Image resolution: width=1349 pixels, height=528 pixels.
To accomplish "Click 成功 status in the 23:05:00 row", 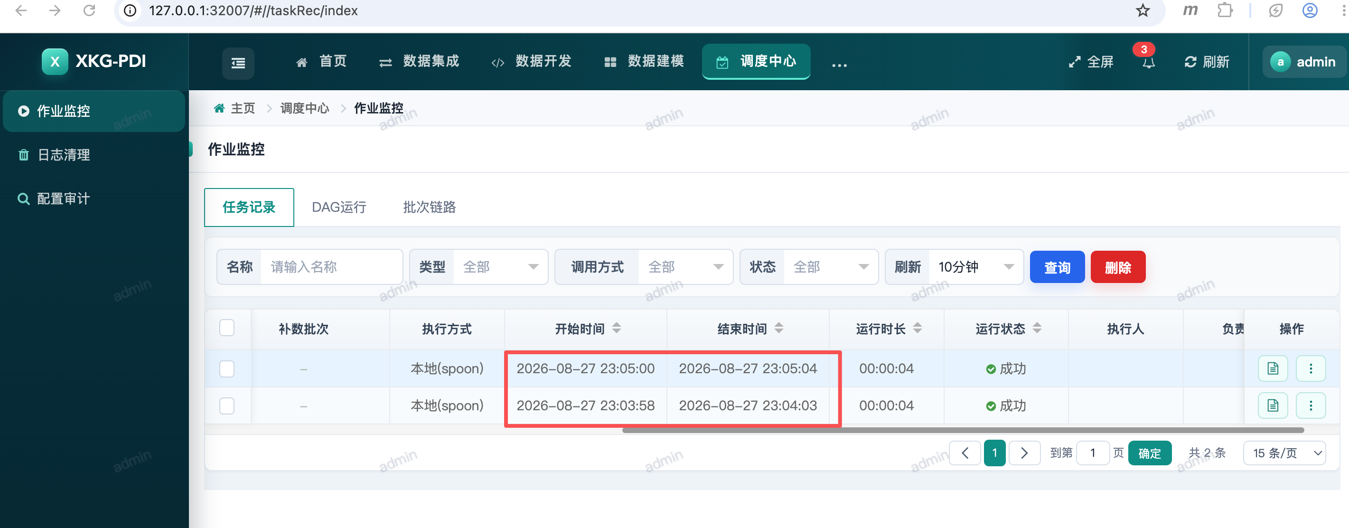I will [x=1005, y=369].
